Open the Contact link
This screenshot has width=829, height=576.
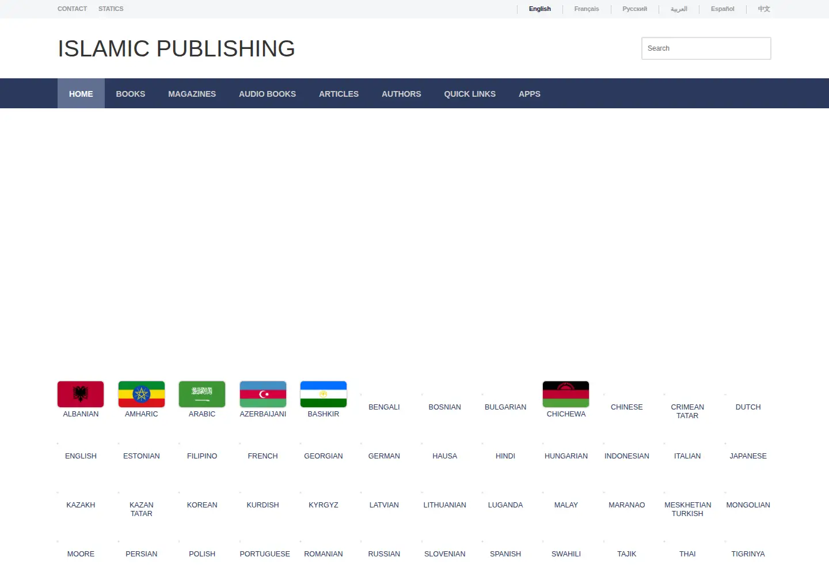(73, 9)
